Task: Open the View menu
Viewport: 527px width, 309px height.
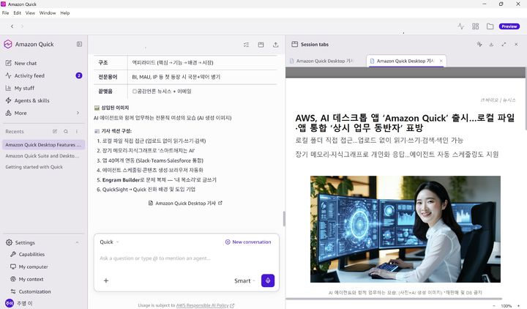Action: [30, 12]
